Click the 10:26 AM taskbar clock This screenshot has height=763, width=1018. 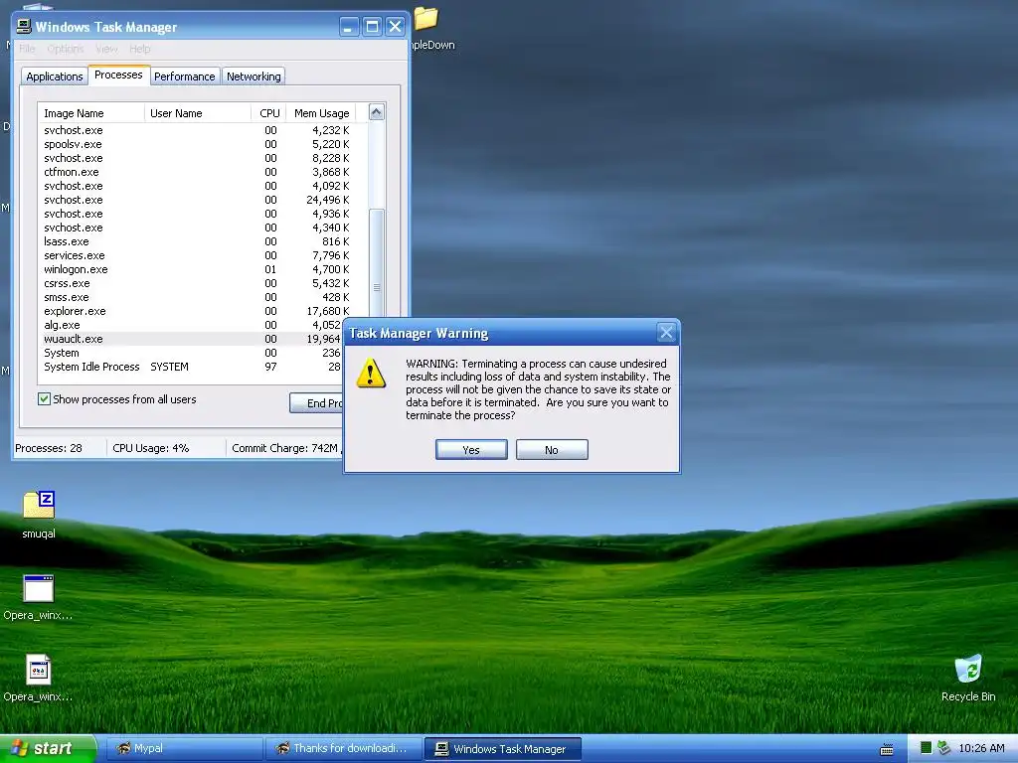[x=981, y=748]
